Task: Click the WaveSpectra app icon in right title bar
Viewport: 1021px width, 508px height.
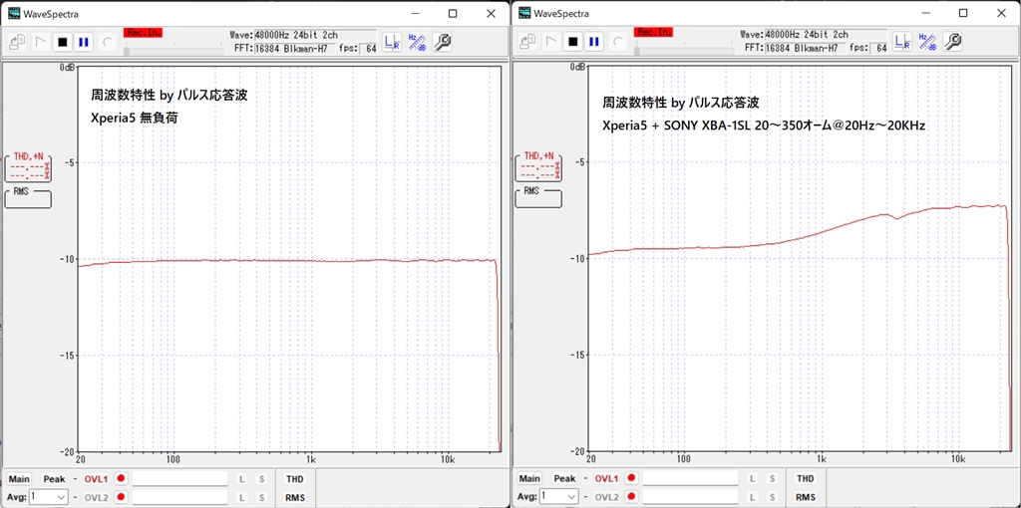Action: tap(524, 12)
